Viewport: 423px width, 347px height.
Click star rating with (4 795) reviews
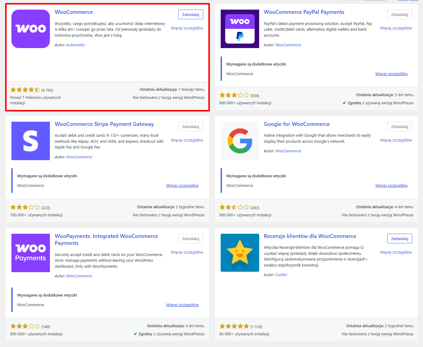point(25,90)
